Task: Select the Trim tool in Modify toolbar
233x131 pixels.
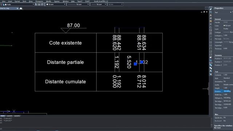Action: (211, 36)
